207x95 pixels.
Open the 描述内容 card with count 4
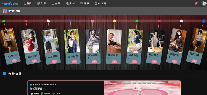coord(93,47)
